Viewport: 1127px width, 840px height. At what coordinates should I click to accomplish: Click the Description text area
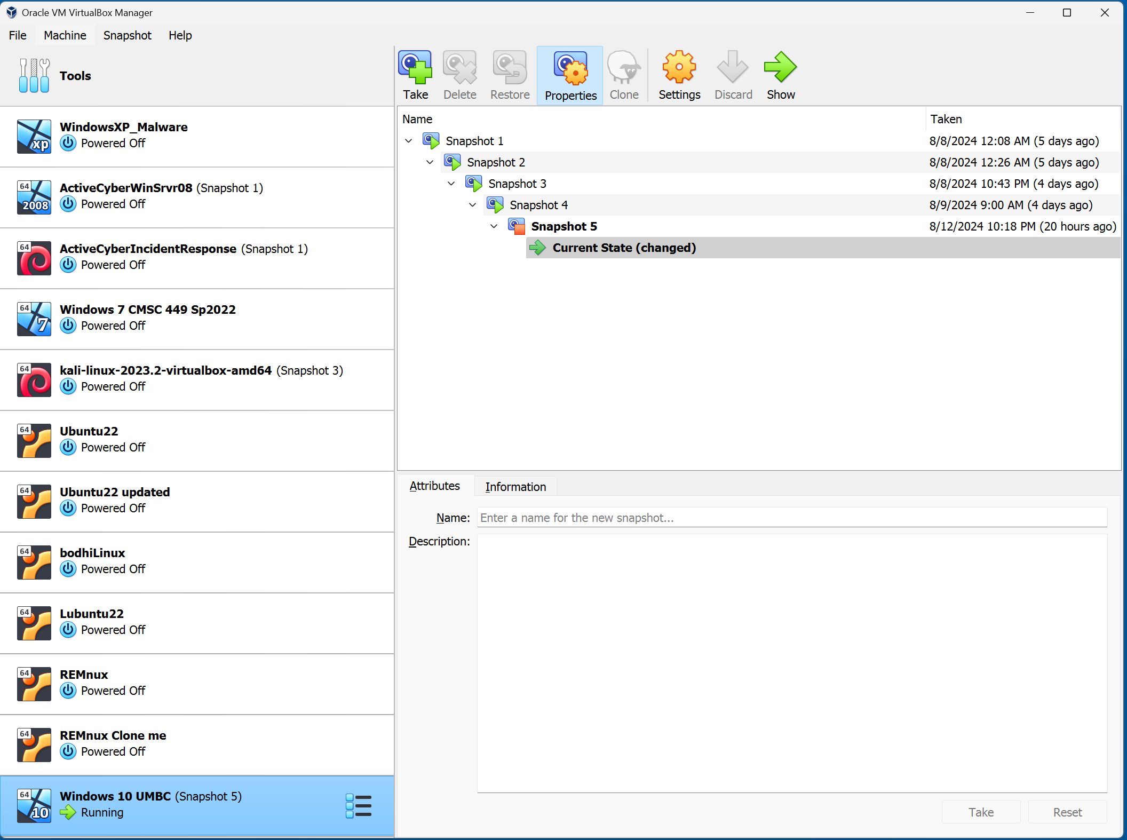coord(792,663)
